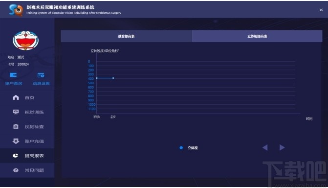Click the application logo icon in title bar
Image resolution: width=328 pixels, height=188 pixels.
point(16,10)
